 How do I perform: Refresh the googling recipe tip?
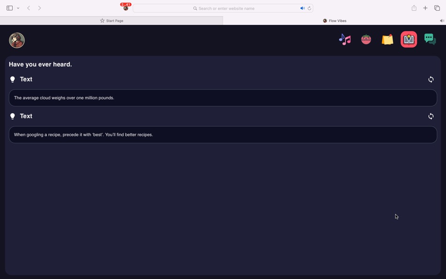pos(431,116)
